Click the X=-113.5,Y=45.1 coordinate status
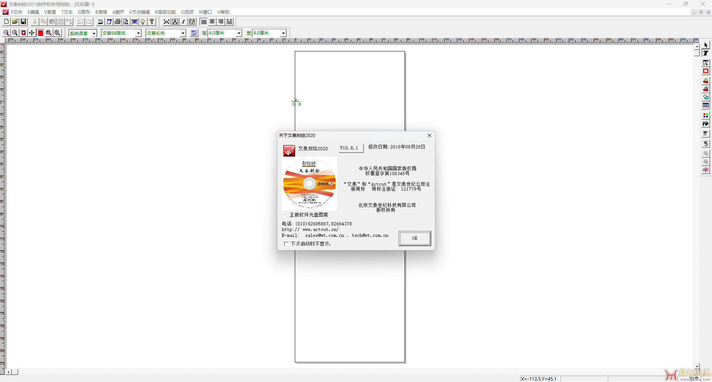The height and width of the screenshot is (382, 712). (x=540, y=379)
